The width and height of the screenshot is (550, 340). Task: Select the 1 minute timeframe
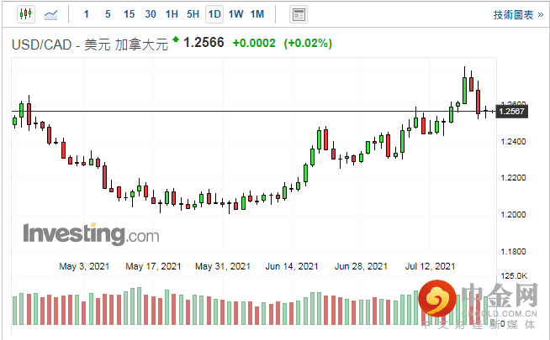click(x=87, y=14)
